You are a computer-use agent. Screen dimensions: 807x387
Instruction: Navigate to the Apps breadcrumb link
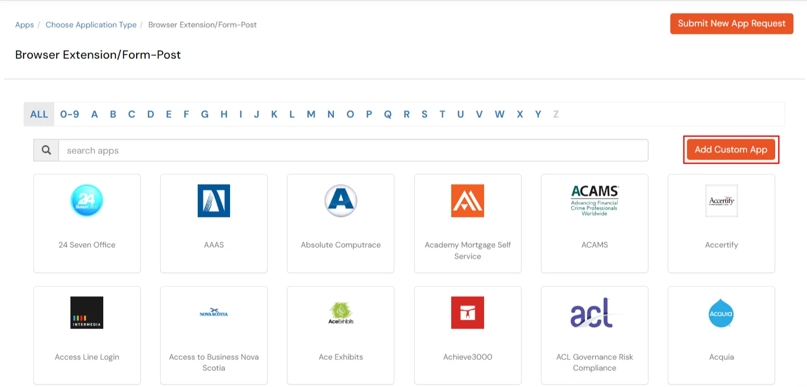[24, 25]
